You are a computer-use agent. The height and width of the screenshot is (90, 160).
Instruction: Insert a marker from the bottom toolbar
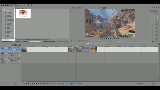[x=66, y=83]
